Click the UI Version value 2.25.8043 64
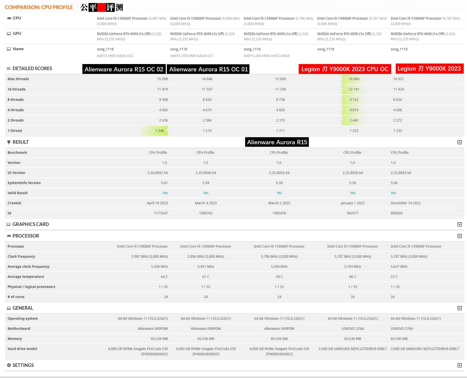This screenshot has width=467, height=378. click(x=401, y=173)
